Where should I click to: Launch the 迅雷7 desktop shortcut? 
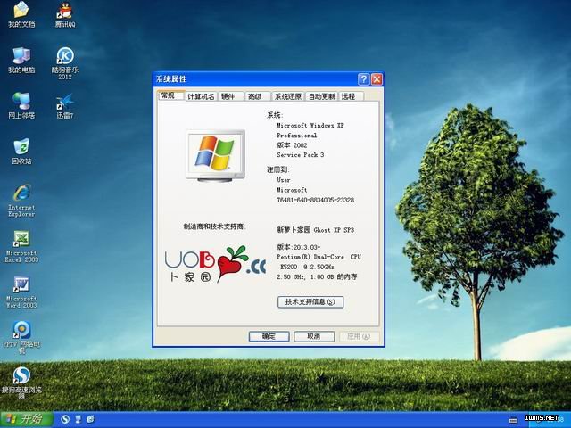click(x=65, y=105)
